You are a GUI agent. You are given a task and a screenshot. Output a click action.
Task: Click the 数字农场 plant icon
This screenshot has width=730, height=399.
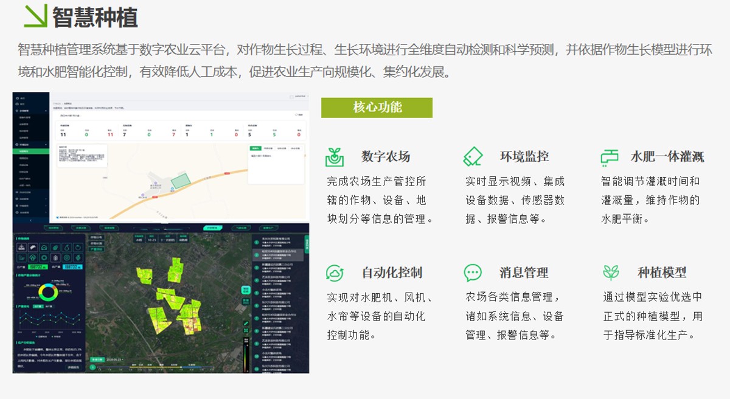coord(334,156)
